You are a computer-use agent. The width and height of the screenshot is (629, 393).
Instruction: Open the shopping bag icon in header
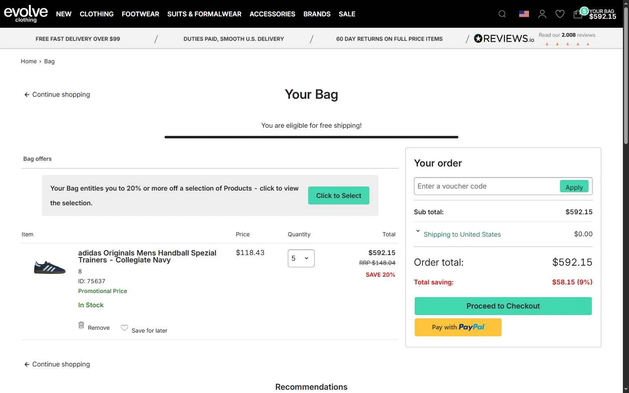click(578, 14)
